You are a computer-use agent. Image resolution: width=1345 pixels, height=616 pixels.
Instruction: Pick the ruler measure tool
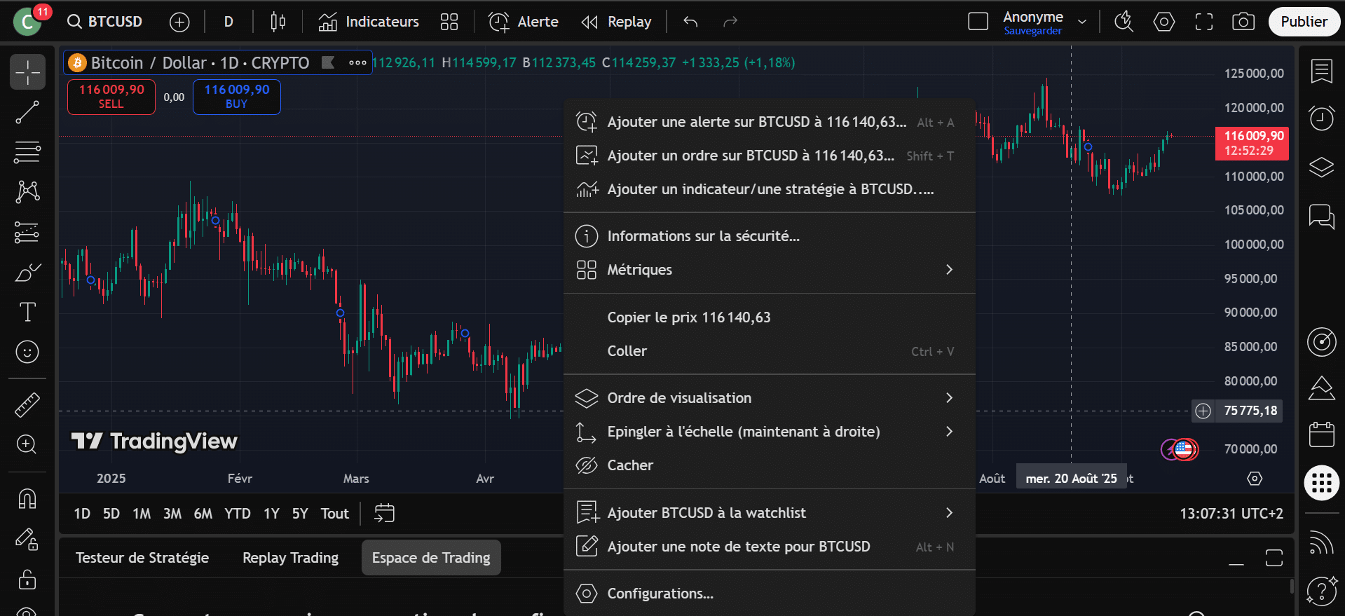click(27, 404)
